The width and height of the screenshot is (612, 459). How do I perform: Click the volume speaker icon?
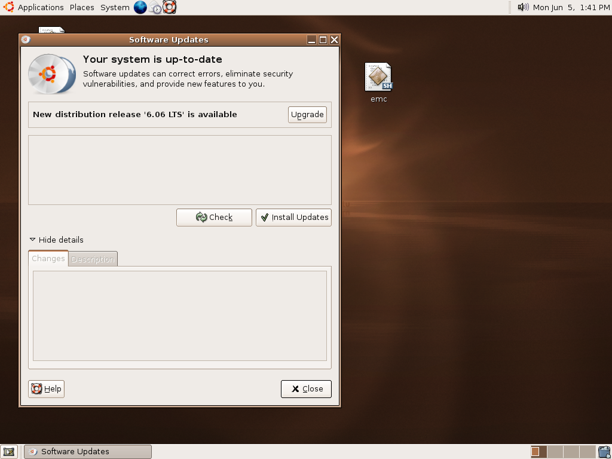point(523,7)
